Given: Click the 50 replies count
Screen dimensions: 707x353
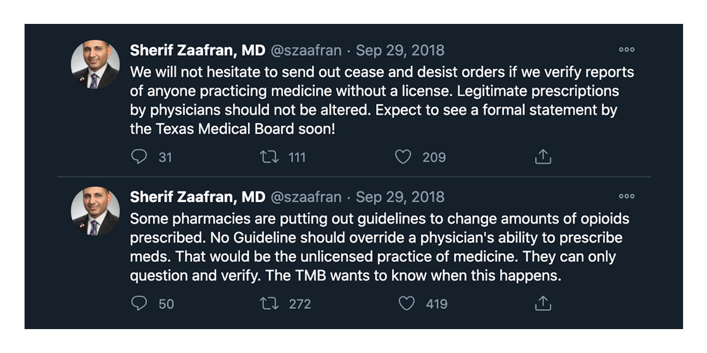Looking at the screenshot, I should pyautogui.click(x=166, y=304).
